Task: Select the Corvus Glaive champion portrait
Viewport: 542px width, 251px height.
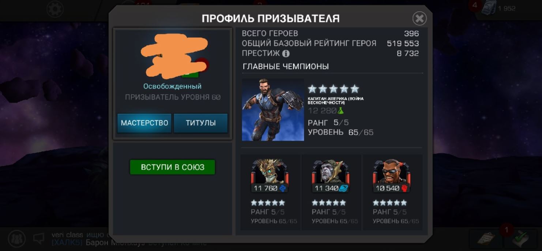Action: coord(331,171)
